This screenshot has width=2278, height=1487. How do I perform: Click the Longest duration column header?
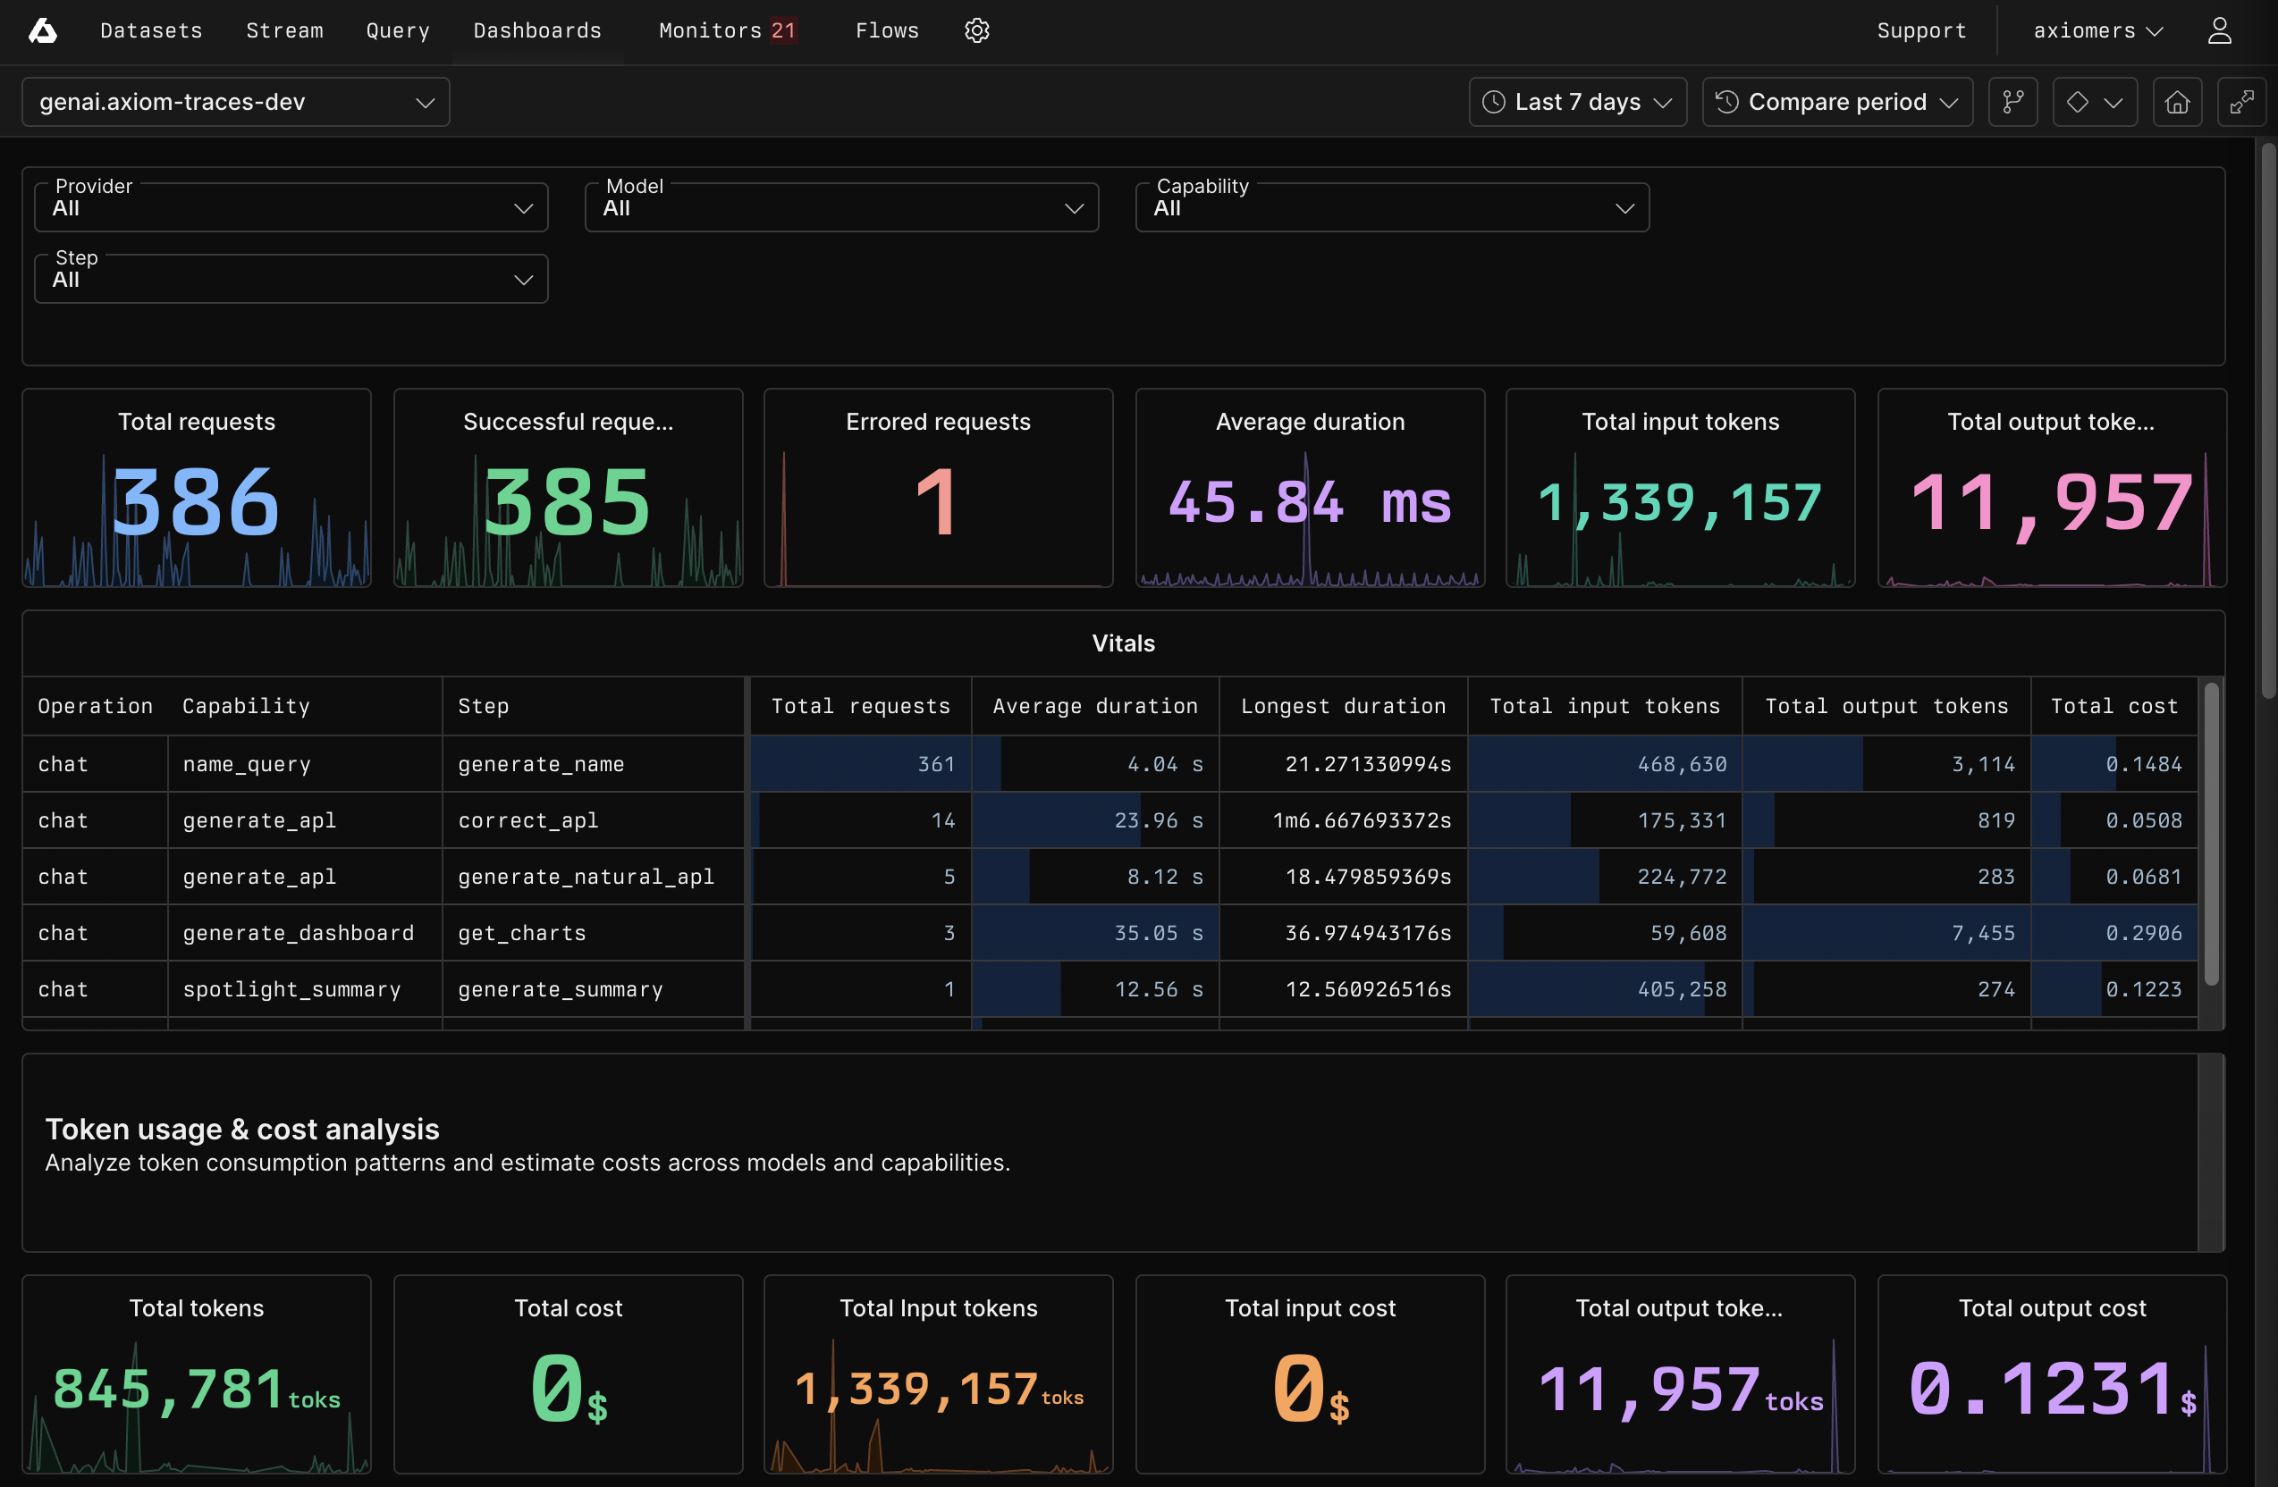pos(1343,706)
